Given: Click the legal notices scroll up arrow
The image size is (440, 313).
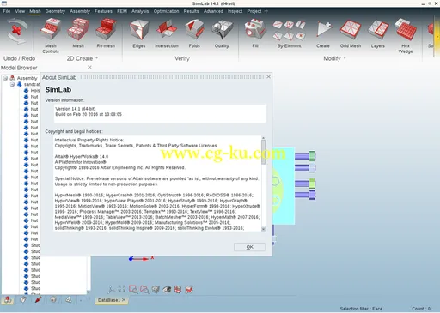Looking at the screenshot, I should [263, 138].
